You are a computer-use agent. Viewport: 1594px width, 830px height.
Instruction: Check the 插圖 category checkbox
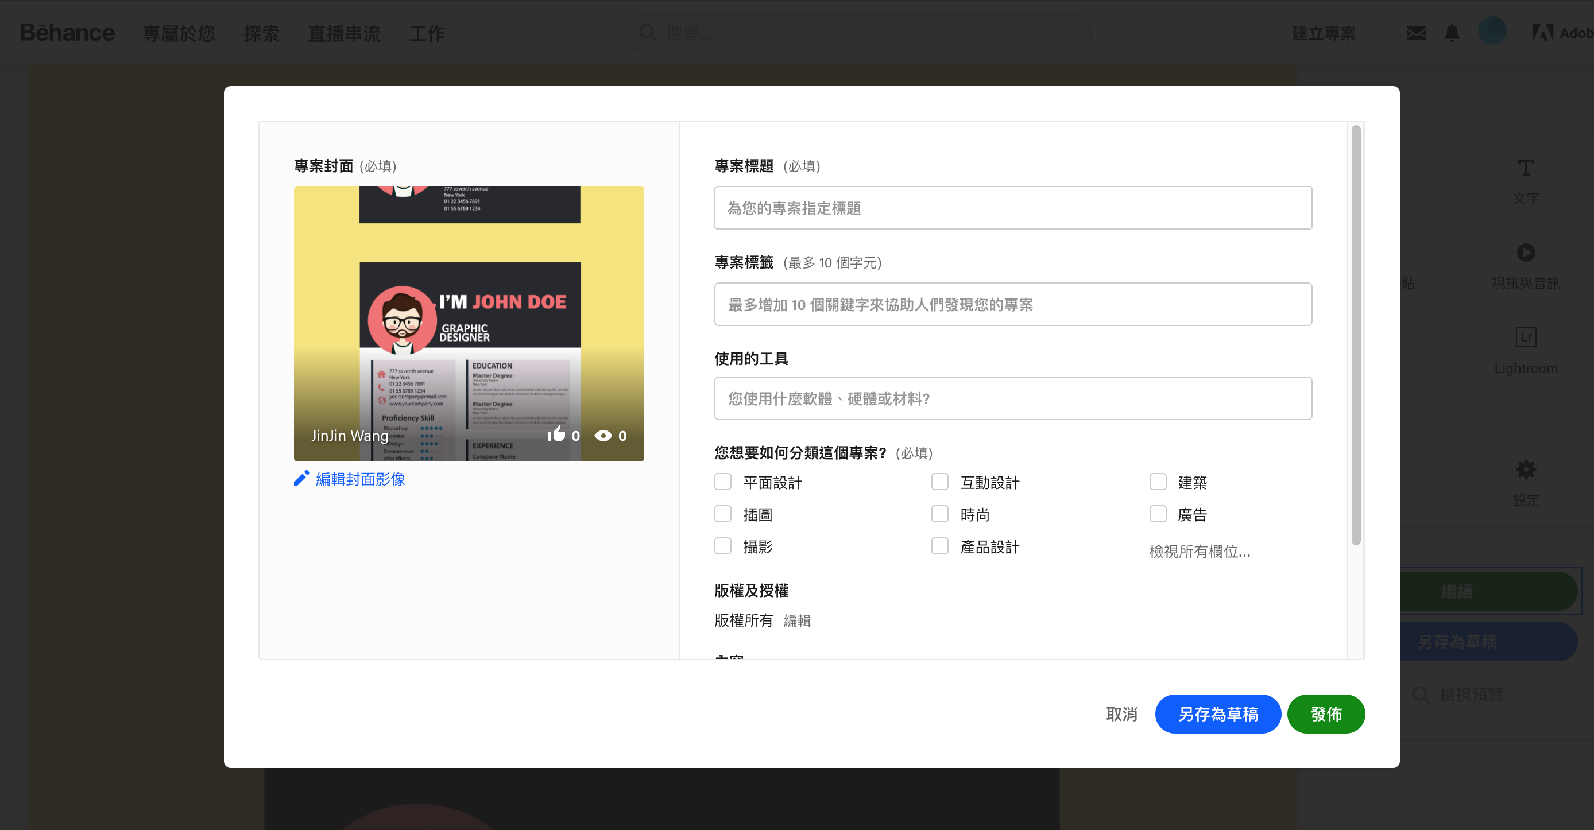point(723,514)
